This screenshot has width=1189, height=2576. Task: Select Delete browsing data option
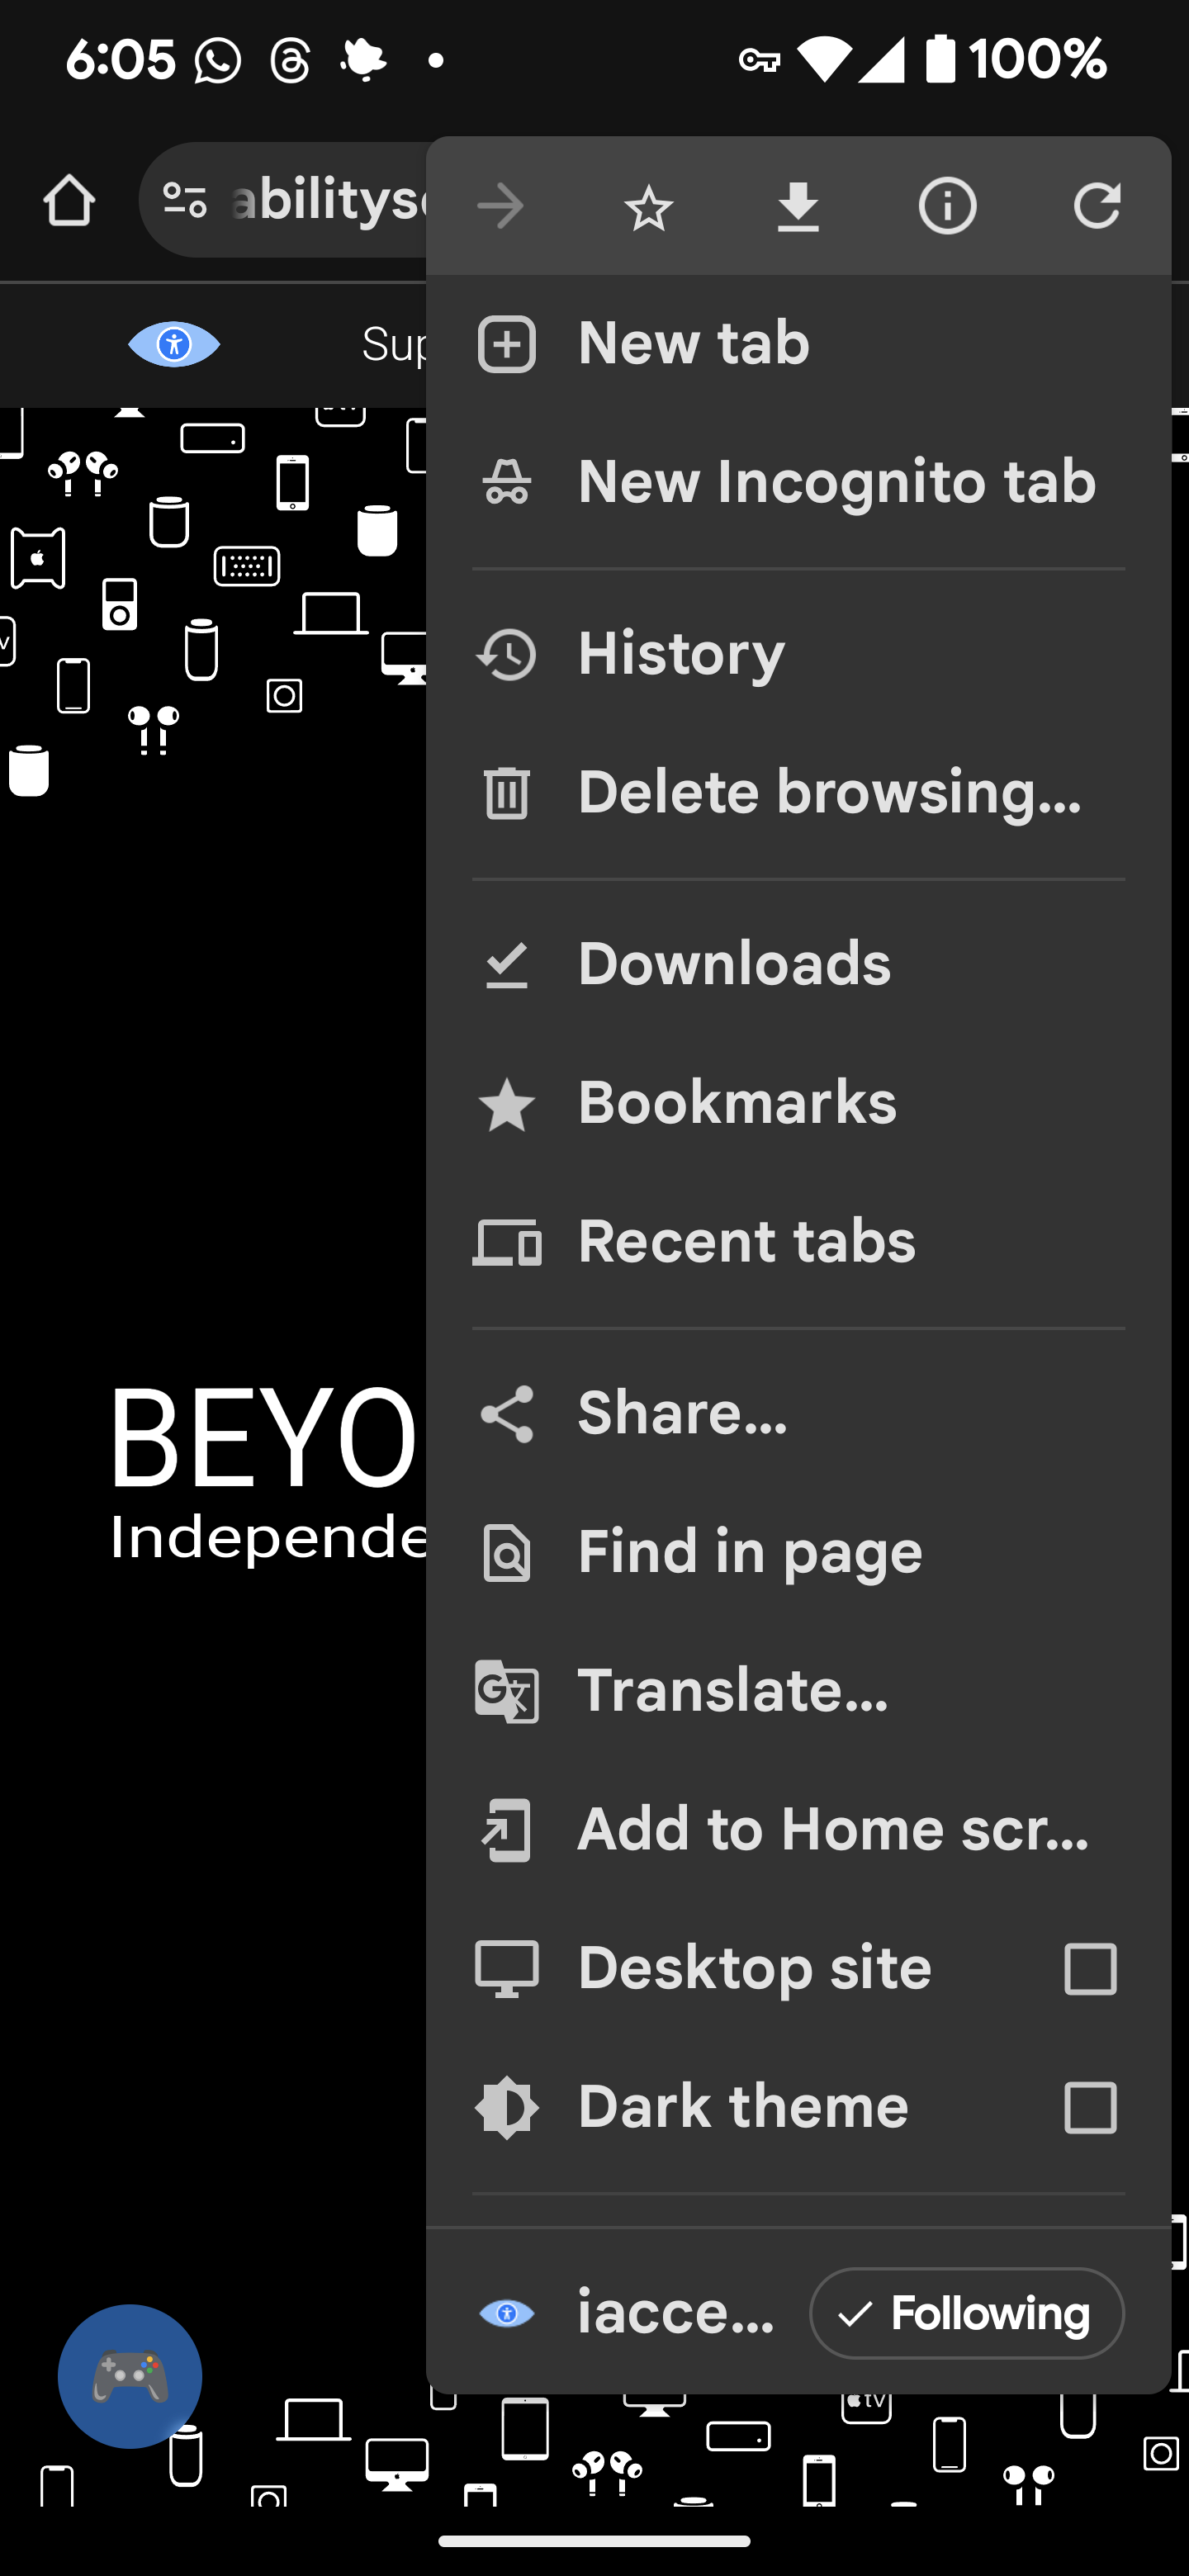click(829, 793)
